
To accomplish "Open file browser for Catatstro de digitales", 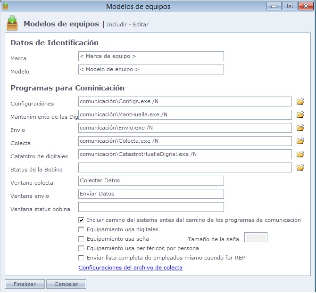I will pos(300,154).
